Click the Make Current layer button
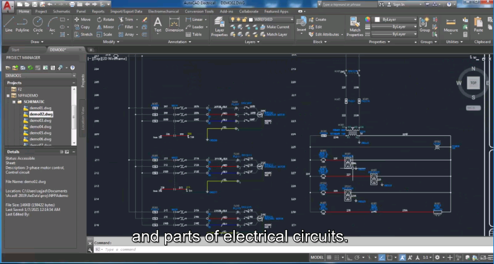 275,27
